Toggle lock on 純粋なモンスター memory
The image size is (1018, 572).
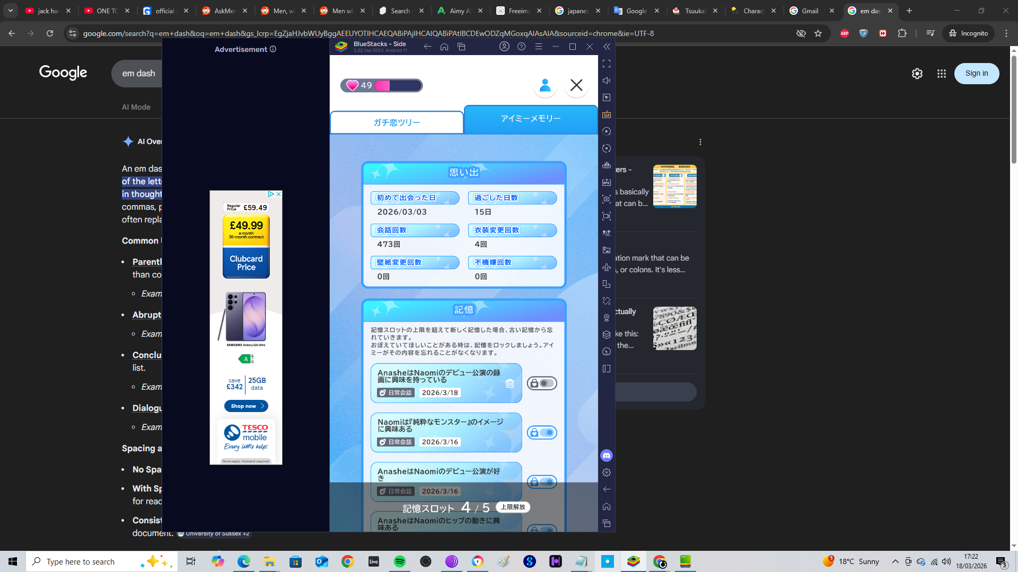click(x=542, y=433)
